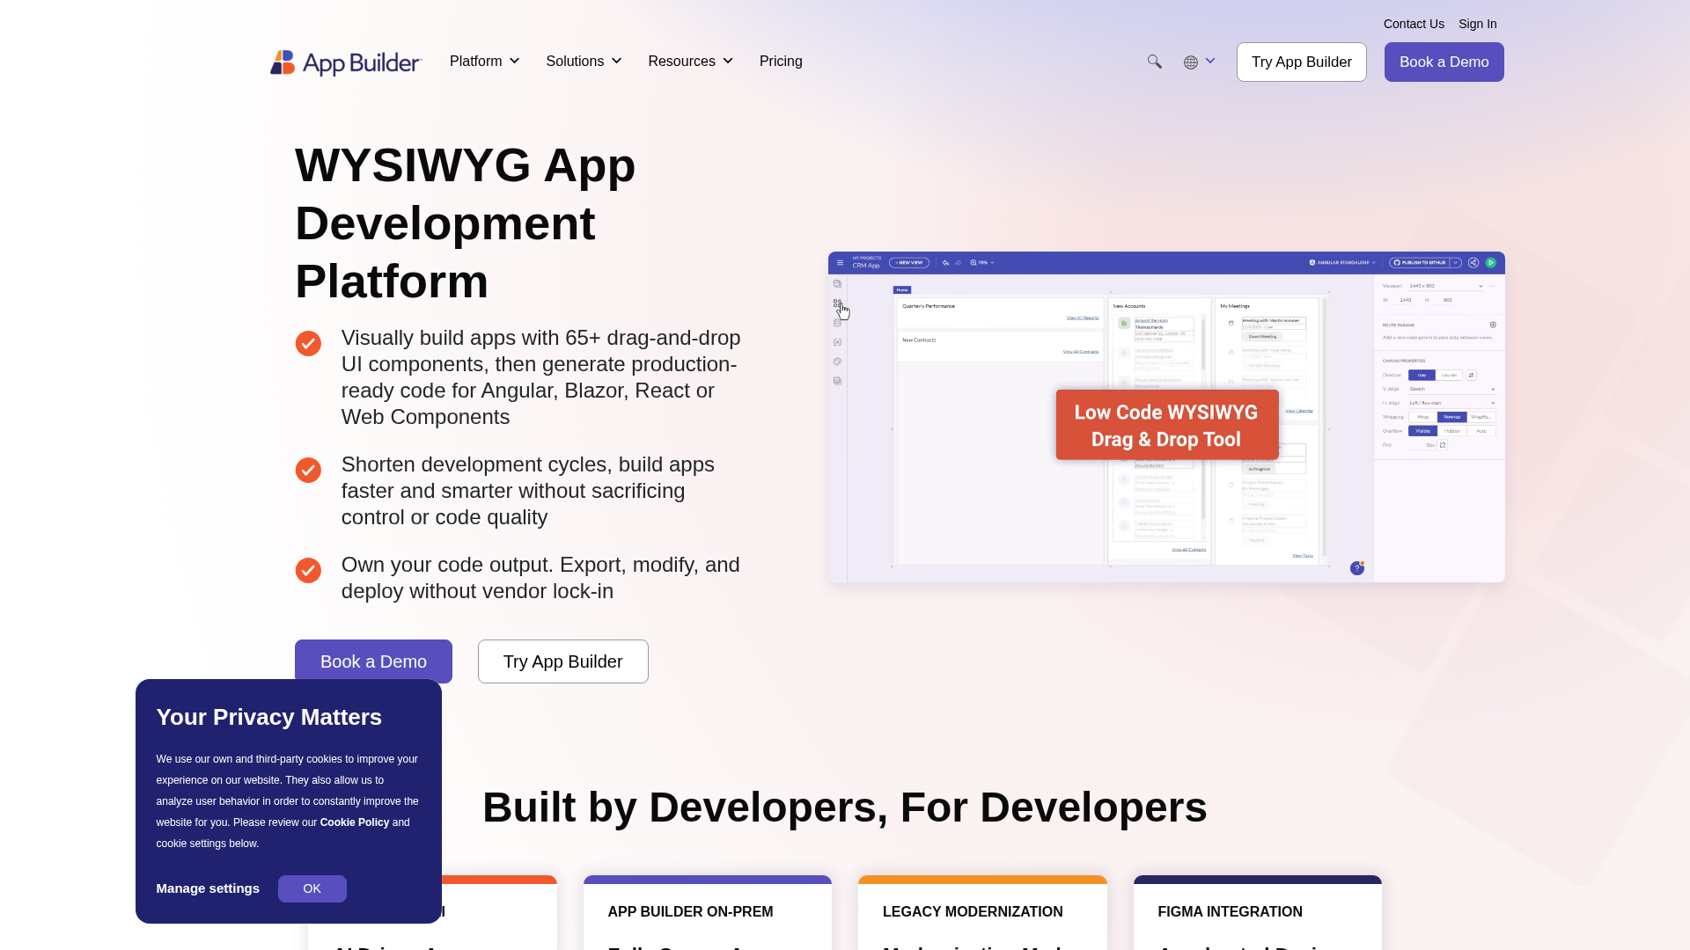The image size is (1690, 950).
Task: Open the language chevron beside the globe
Action: 1210,62
